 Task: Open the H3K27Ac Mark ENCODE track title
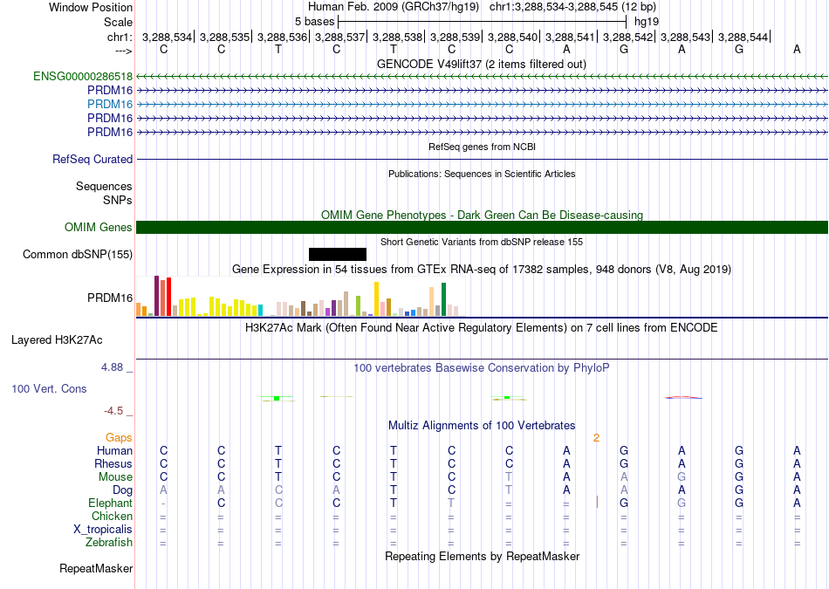tap(482, 328)
